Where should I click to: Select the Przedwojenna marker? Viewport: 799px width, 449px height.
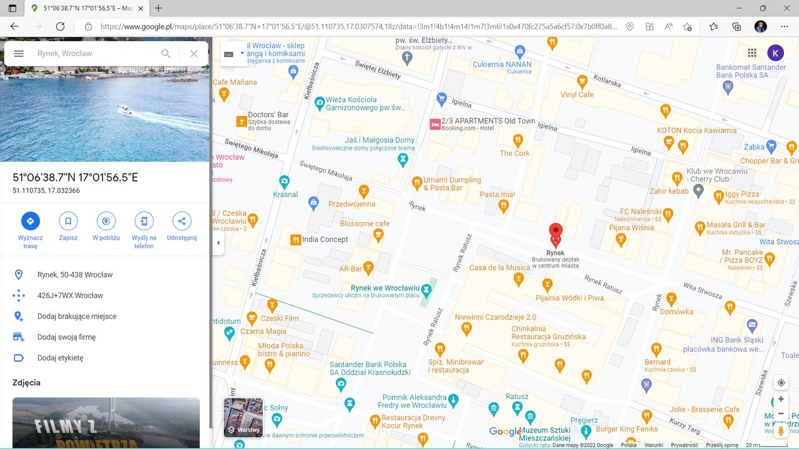point(363,191)
